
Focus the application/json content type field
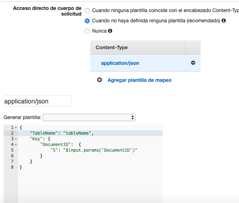pos(38,101)
